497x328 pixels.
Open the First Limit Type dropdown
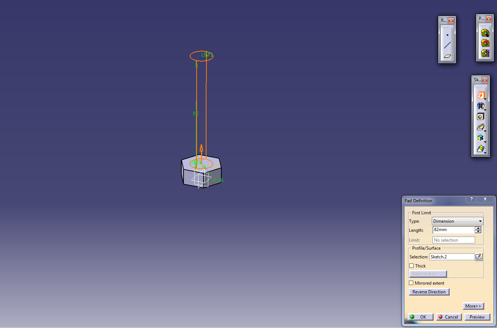click(480, 221)
